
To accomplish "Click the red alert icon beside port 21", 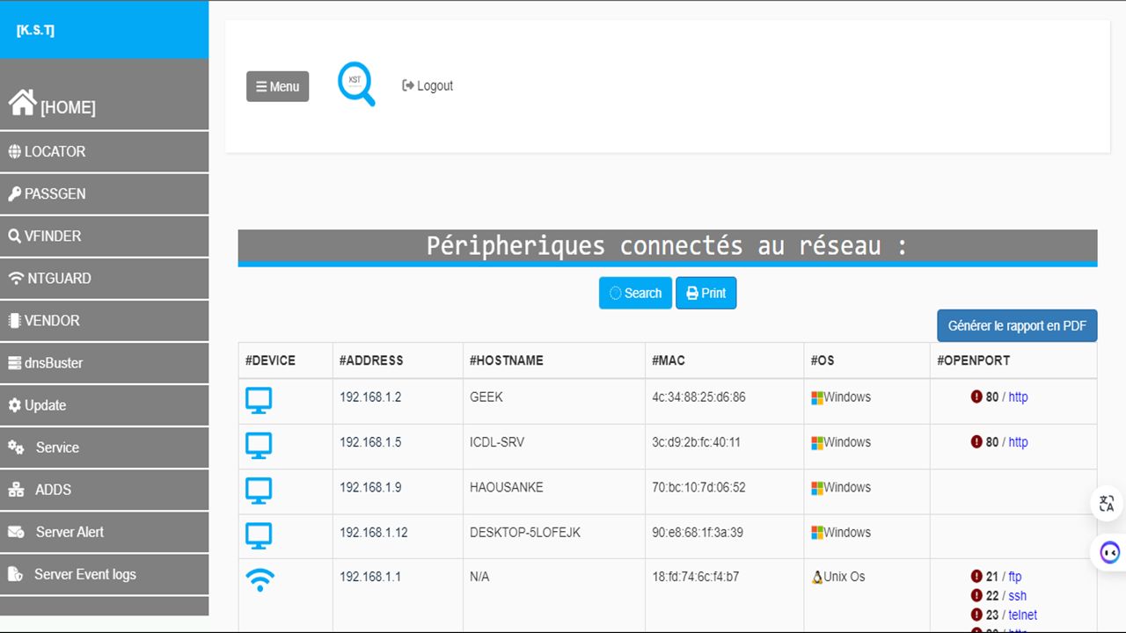I will (976, 576).
